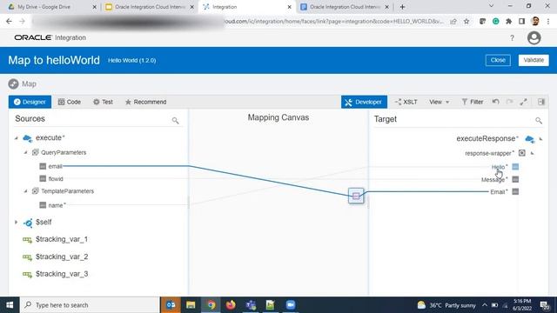
Task: Search in the Sources panel
Action: click(x=175, y=120)
